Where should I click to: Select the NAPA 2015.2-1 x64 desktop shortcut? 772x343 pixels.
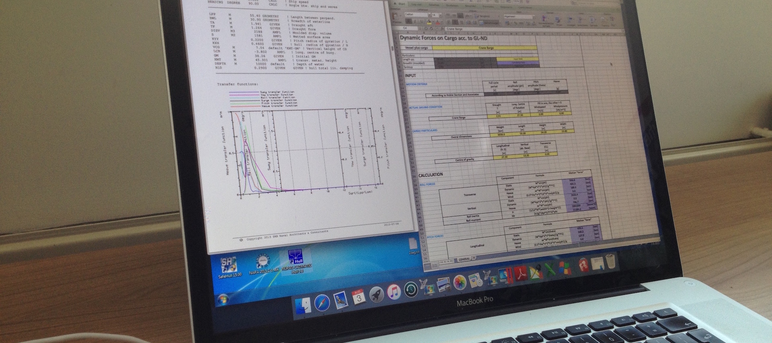(263, 265)
